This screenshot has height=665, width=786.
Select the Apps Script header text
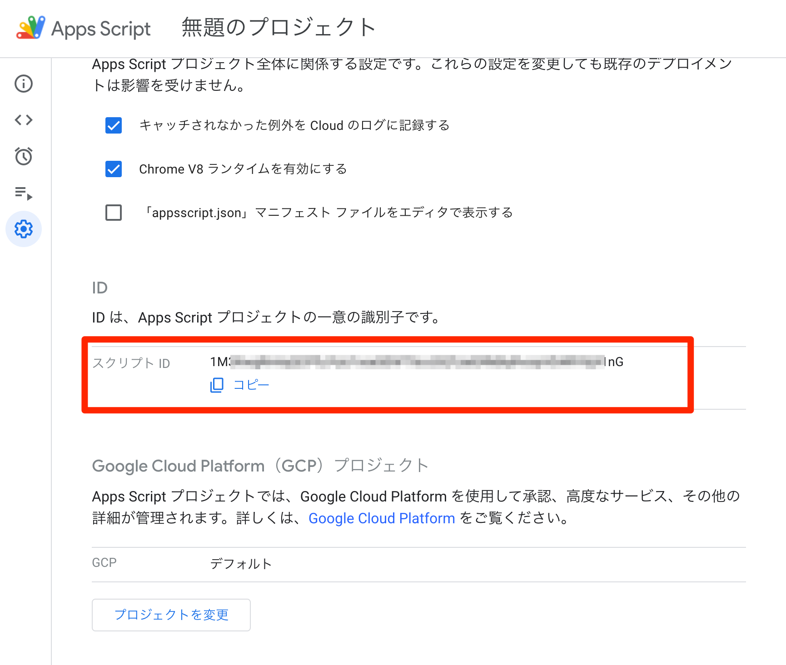pyautogui.click(x=101, y=28)
